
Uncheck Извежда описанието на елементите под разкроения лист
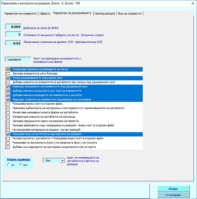(x=8, y=87)
